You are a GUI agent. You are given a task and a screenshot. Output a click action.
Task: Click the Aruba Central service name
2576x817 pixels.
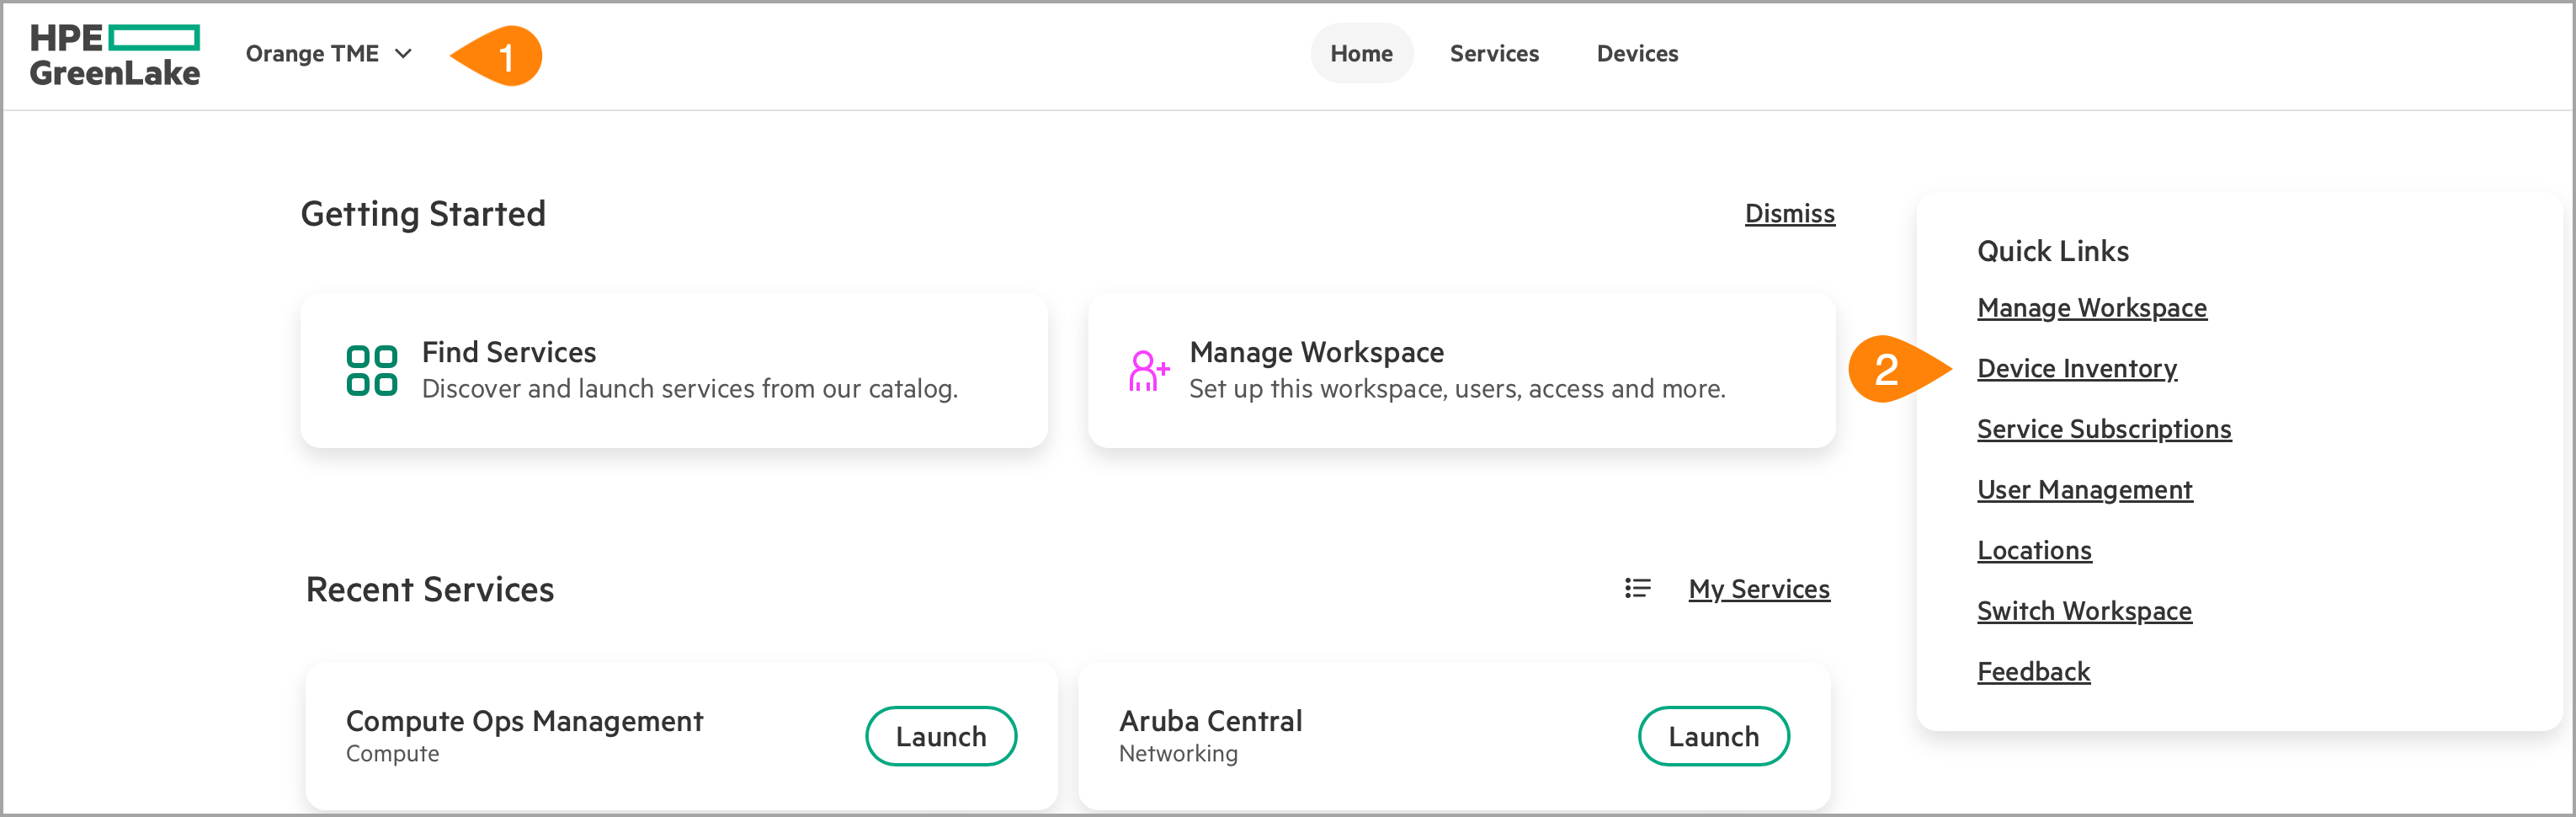pos(1210,721)
